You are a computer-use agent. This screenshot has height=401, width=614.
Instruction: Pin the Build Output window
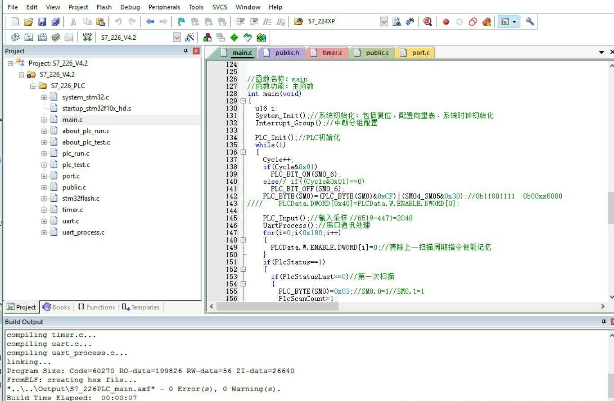(603, 322)
